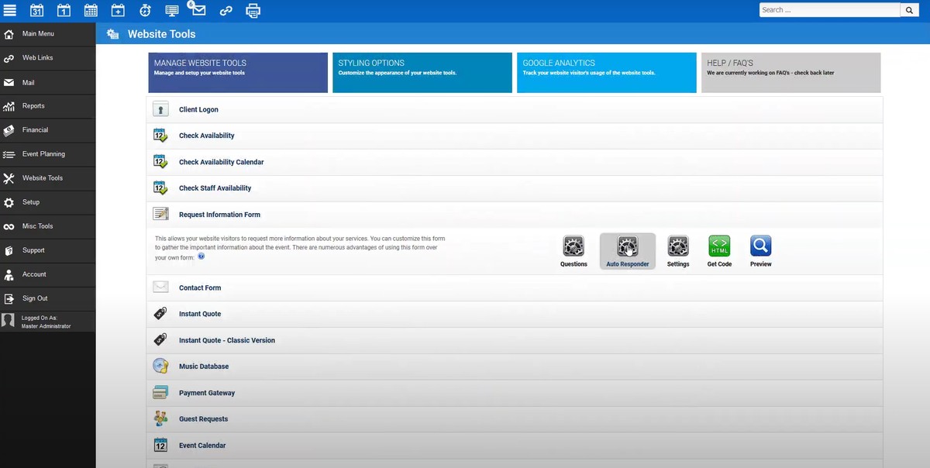Image resolution: width=930 pixels, height=468 pixels.
Task: Click the help question-mark icon below the form description
Action: pyautogui.click(x=201, y=257)
